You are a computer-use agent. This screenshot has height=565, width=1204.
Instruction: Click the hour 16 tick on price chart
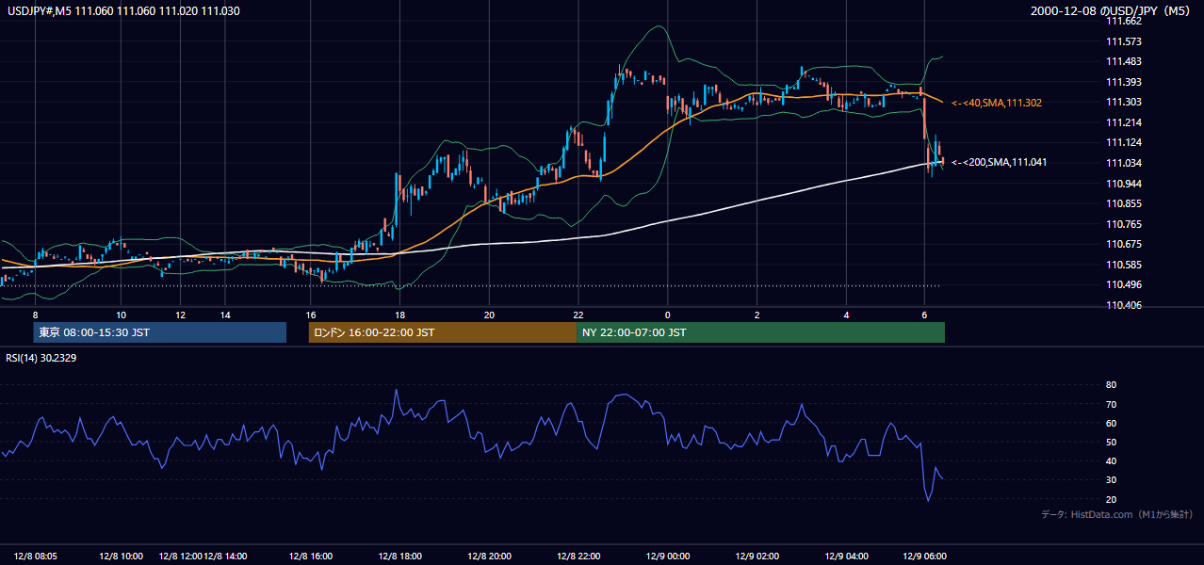tap(311, 315)
